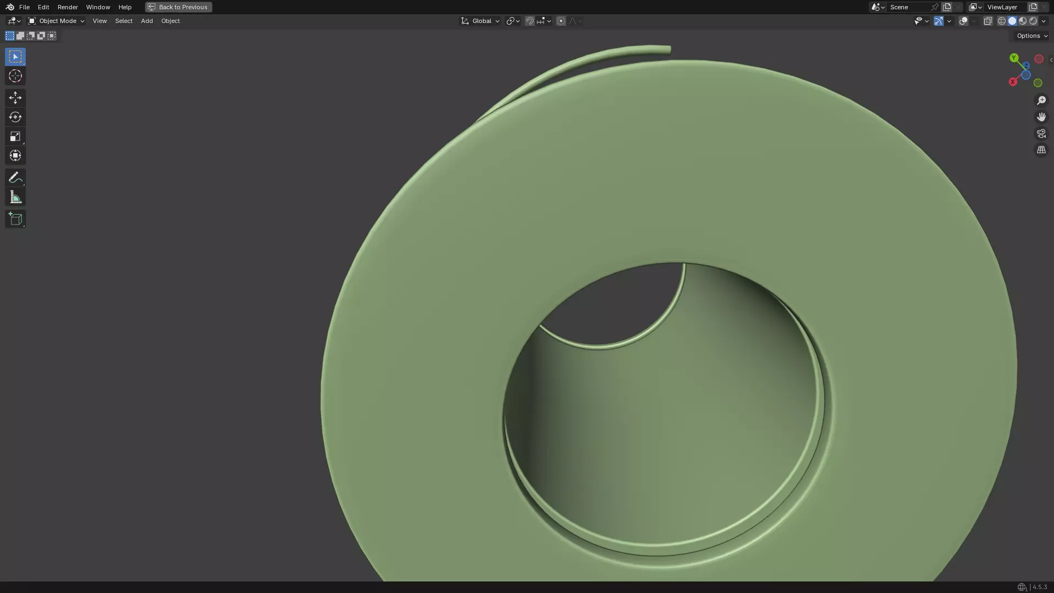Viewport: 1054px width, 593px height.
Task: Pick the Annotate pencil tool
Action: coord(15,177)
